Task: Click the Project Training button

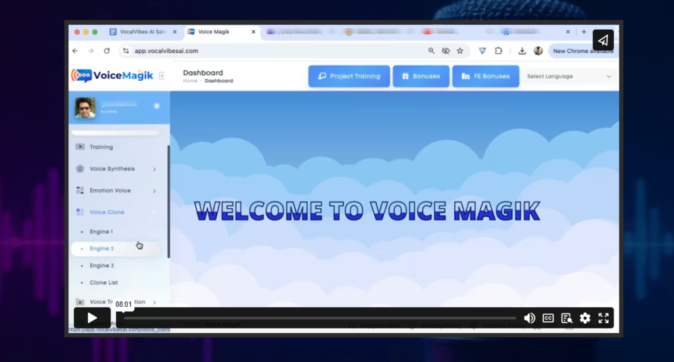Action: point(349,76)
